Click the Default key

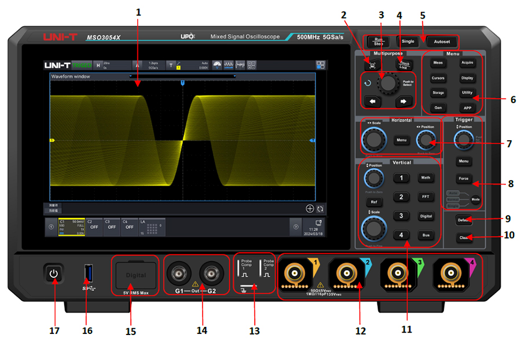click(x=464, y=220)
